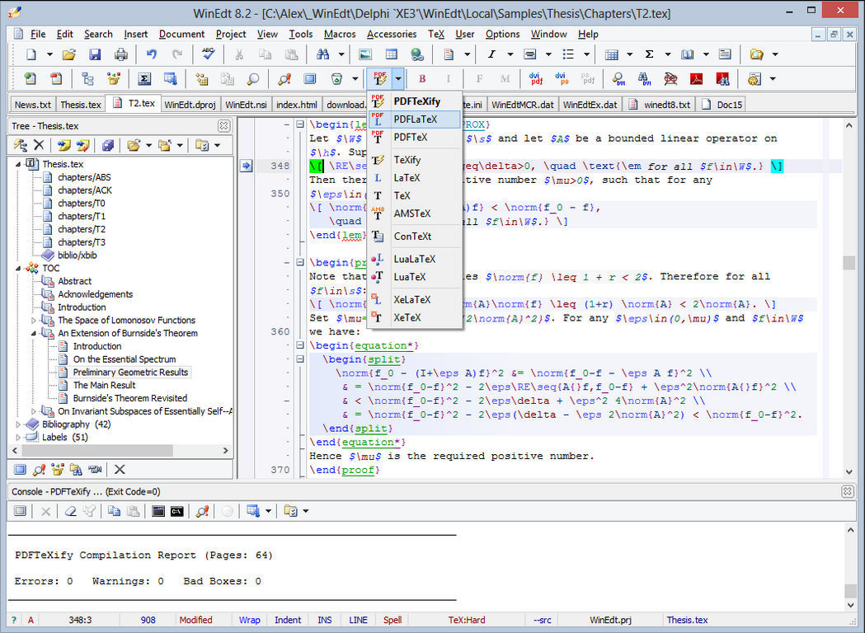This screenshot has height=633, width=865.
Task: Toggle Spell checking in the status bar
Action: (393, 620)
